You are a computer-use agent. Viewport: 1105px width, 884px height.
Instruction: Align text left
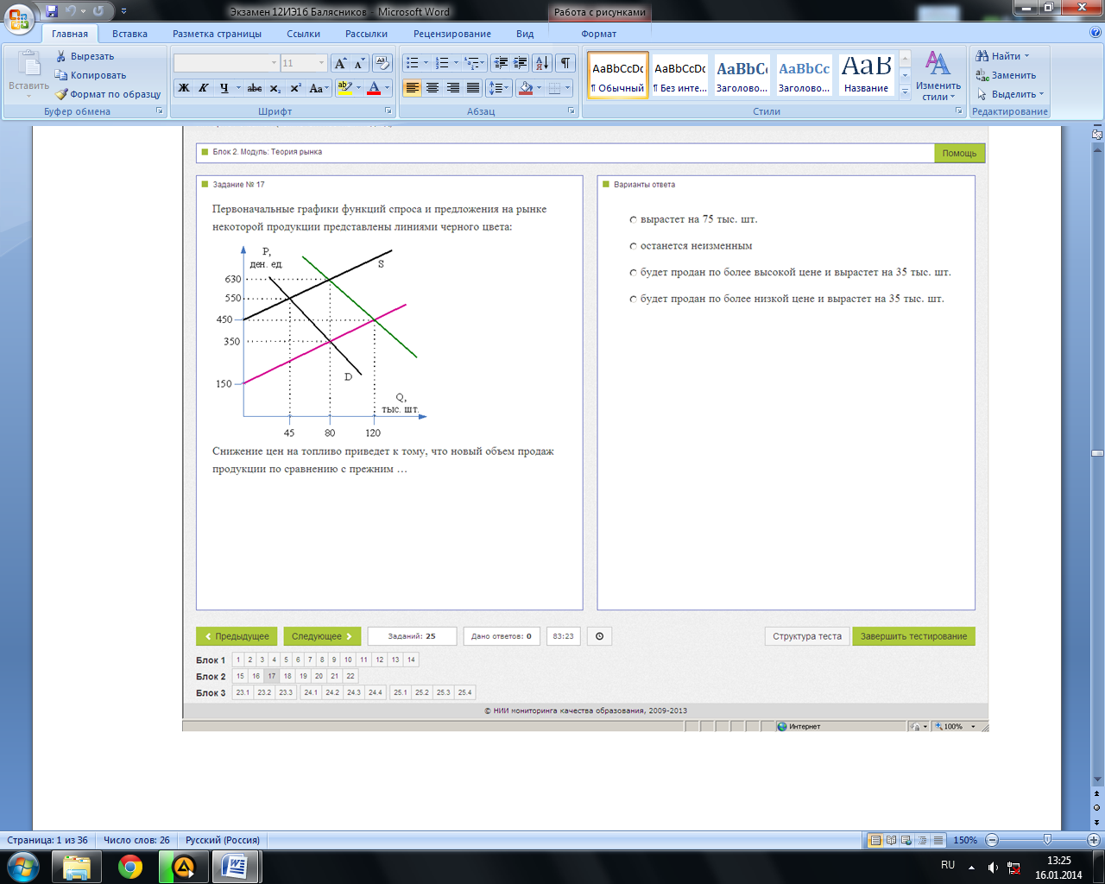point(412,88)
